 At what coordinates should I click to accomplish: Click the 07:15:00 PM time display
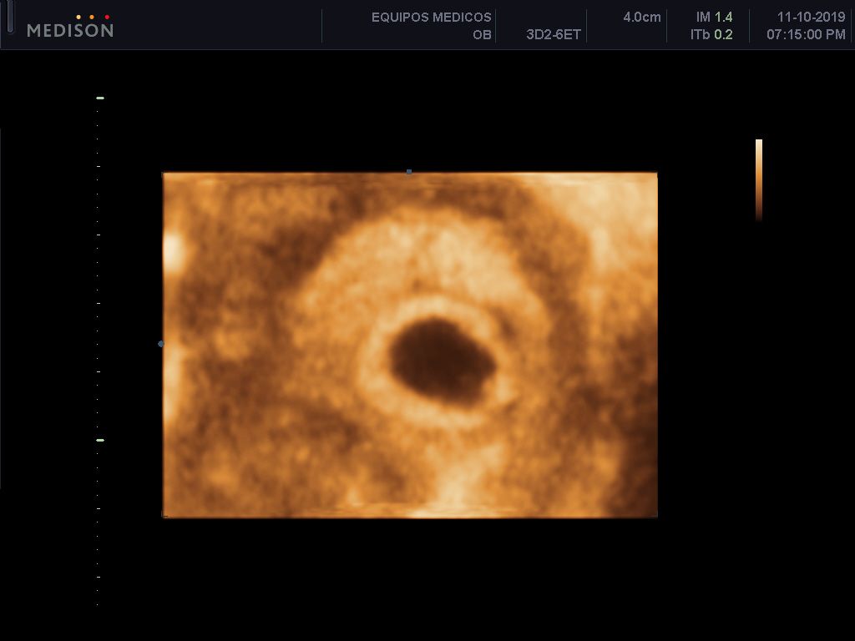click(806, 34)
